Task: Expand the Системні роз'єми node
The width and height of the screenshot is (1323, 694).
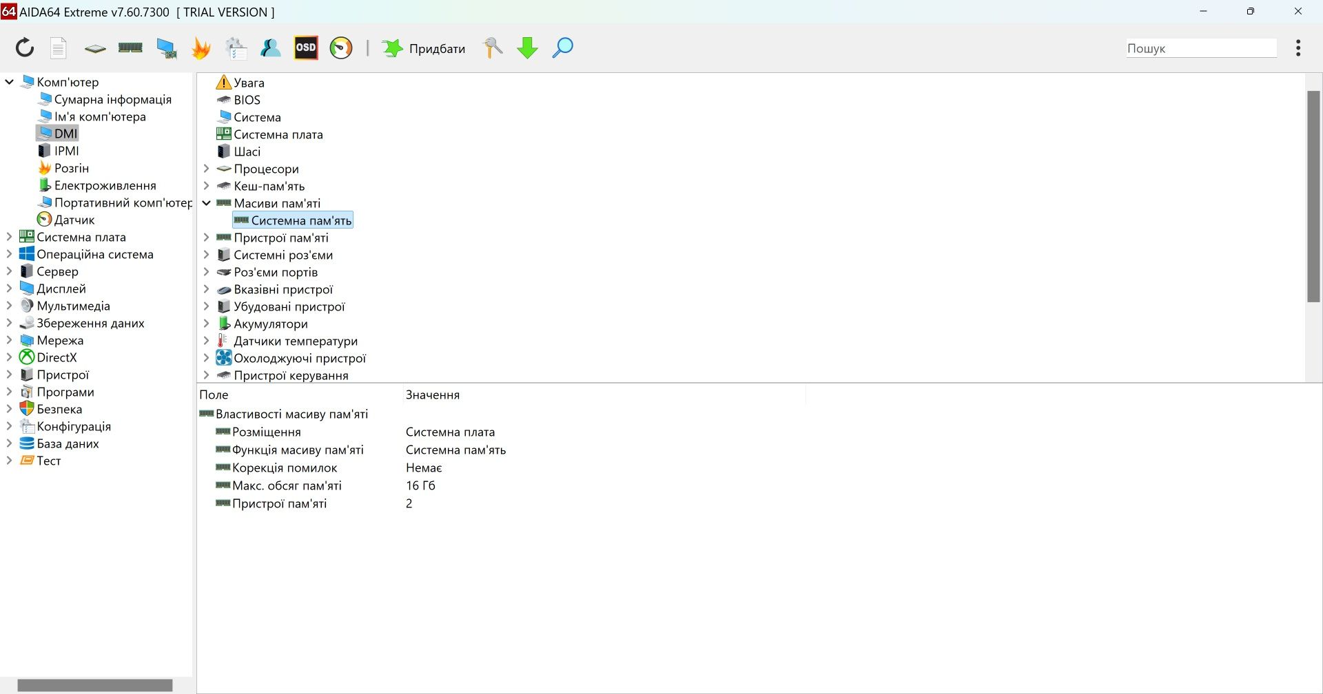Action: (206, 255)
